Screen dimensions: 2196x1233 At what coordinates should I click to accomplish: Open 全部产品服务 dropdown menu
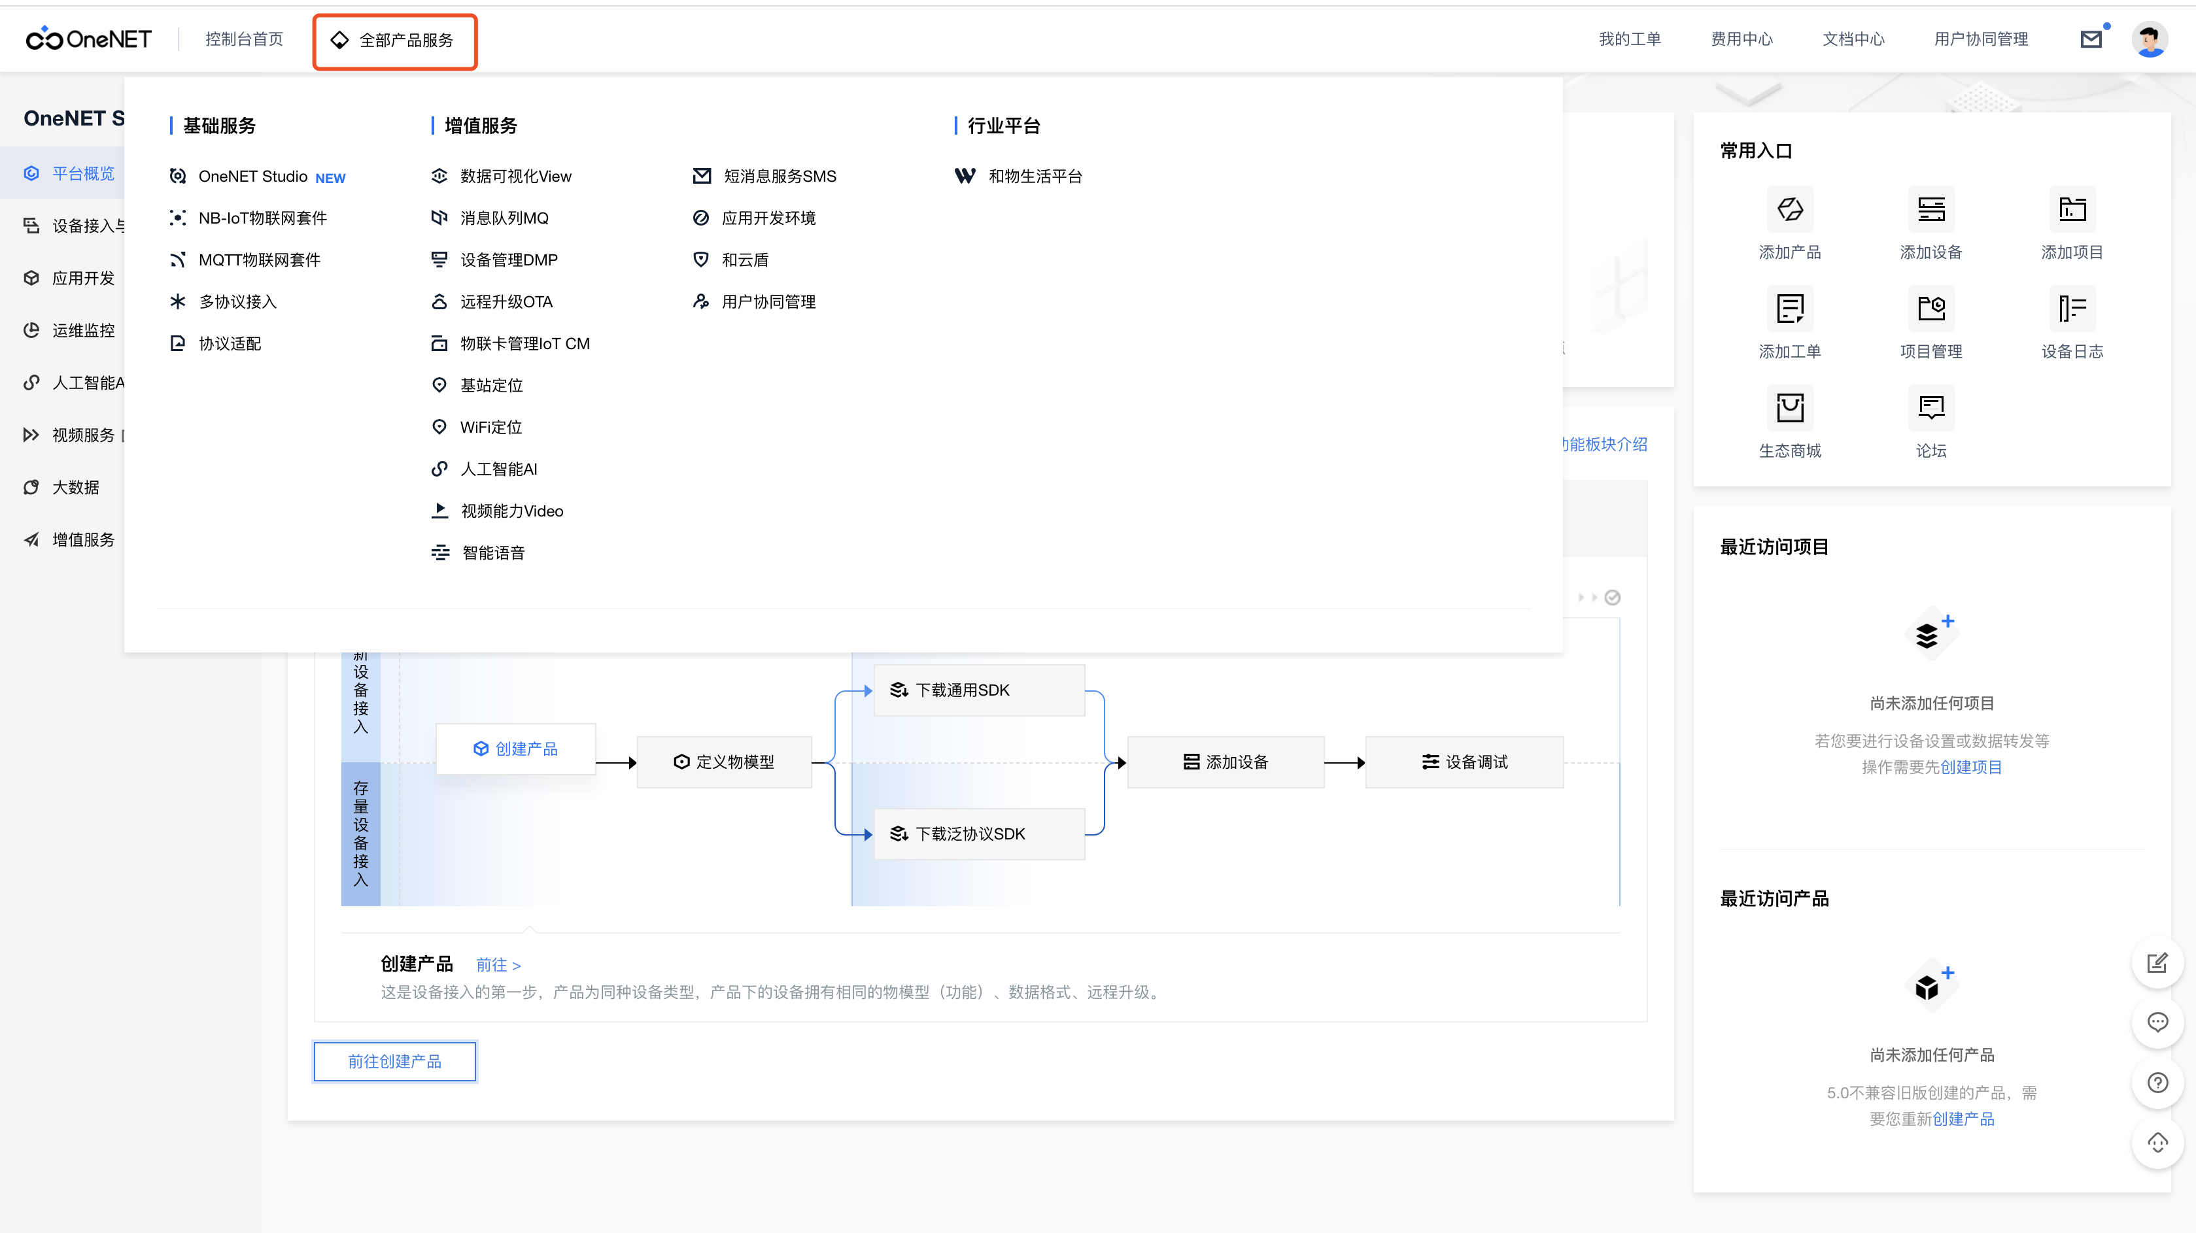tap(395, 41)
